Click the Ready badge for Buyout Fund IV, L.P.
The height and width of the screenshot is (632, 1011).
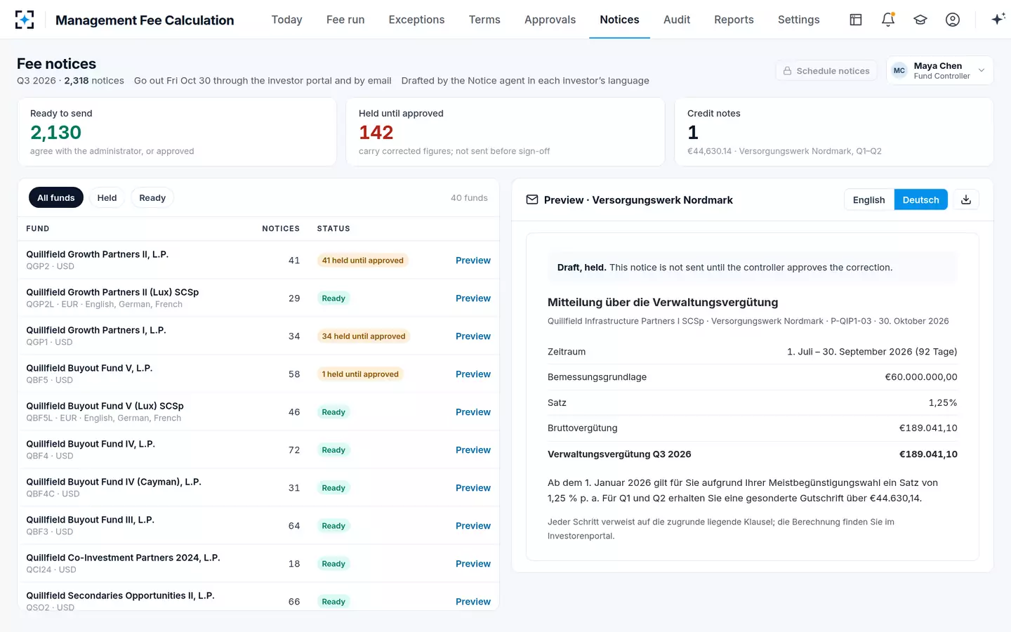click(333, 450)
